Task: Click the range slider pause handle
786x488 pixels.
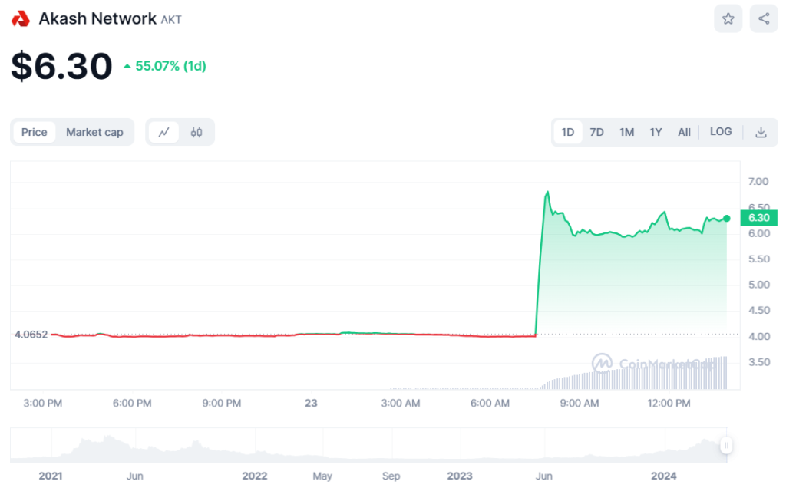Action: 726,445
